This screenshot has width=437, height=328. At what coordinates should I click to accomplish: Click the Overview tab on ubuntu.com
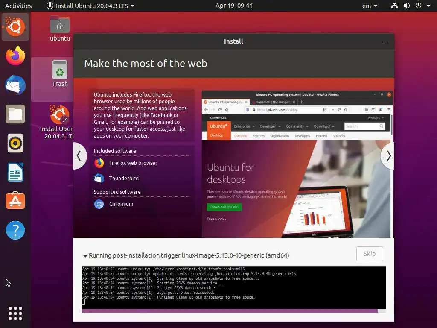240,136
